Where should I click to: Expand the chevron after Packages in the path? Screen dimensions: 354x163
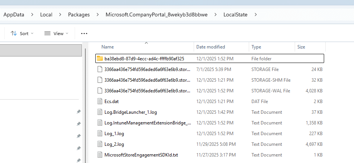coord(98,15)
